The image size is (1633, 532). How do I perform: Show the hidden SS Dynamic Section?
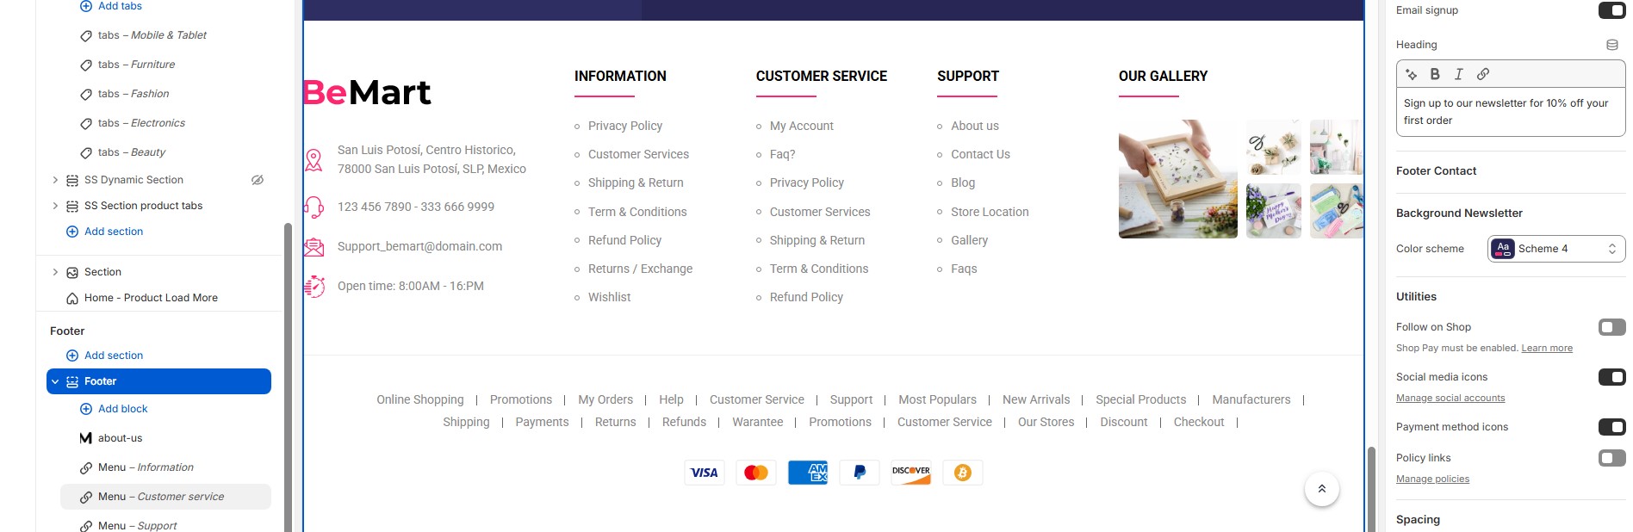[257, 180]
